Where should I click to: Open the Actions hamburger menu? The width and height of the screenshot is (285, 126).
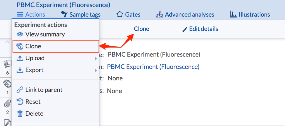pyautogui.click(x=31, y=14)
